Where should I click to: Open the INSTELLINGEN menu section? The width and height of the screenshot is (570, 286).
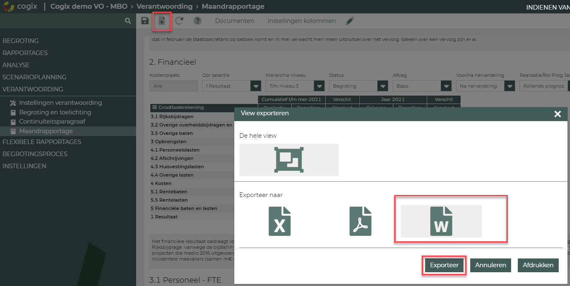click(x=24, y=166)
